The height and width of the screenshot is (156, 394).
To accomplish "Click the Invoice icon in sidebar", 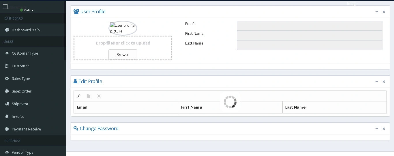I will click(7, 116).
